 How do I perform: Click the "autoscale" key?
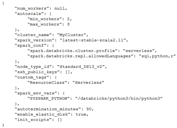[29, 14]
